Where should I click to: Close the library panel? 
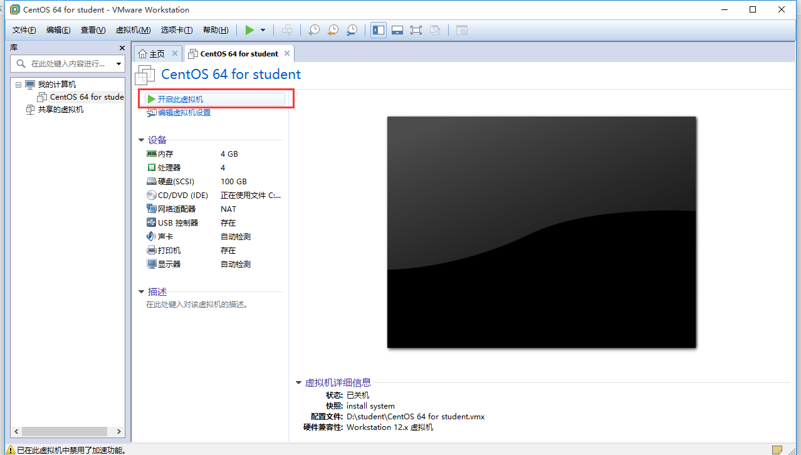[122, 48]
